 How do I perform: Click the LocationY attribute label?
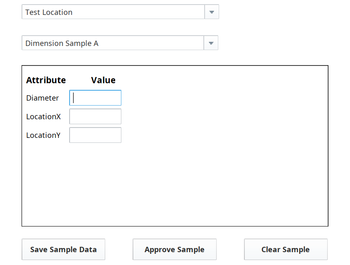(x=43, y=135)
